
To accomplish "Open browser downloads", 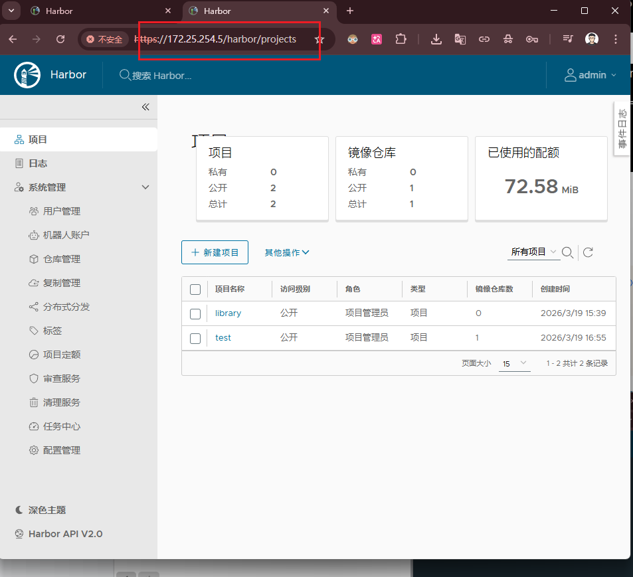I will [436, 39].
